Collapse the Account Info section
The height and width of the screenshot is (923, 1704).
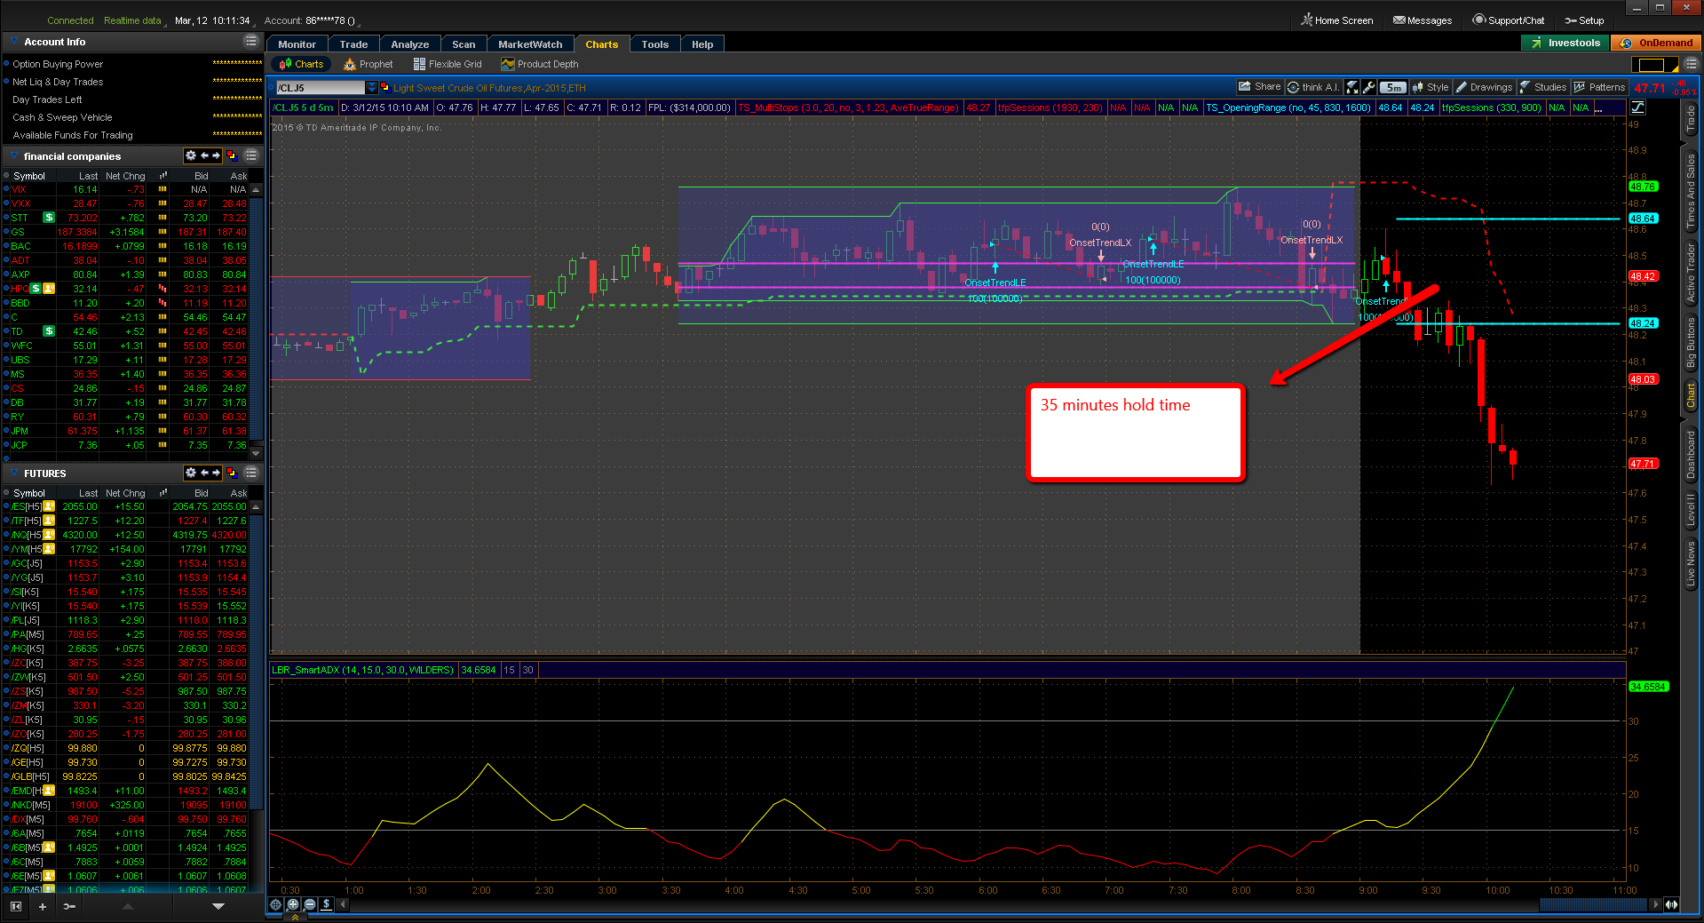click(14, 42)
